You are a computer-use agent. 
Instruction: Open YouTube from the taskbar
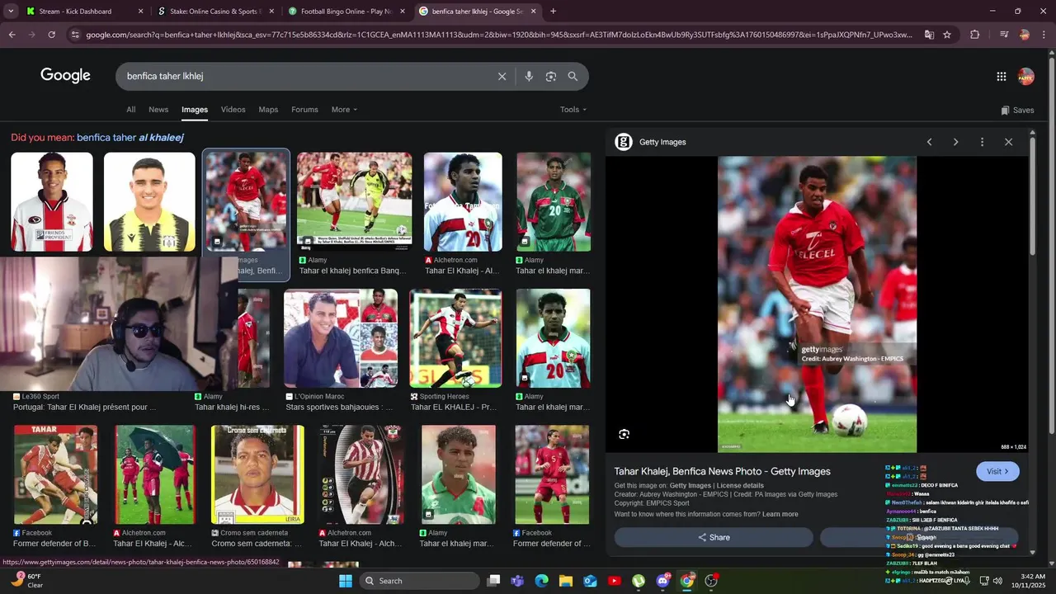[614, 581]
